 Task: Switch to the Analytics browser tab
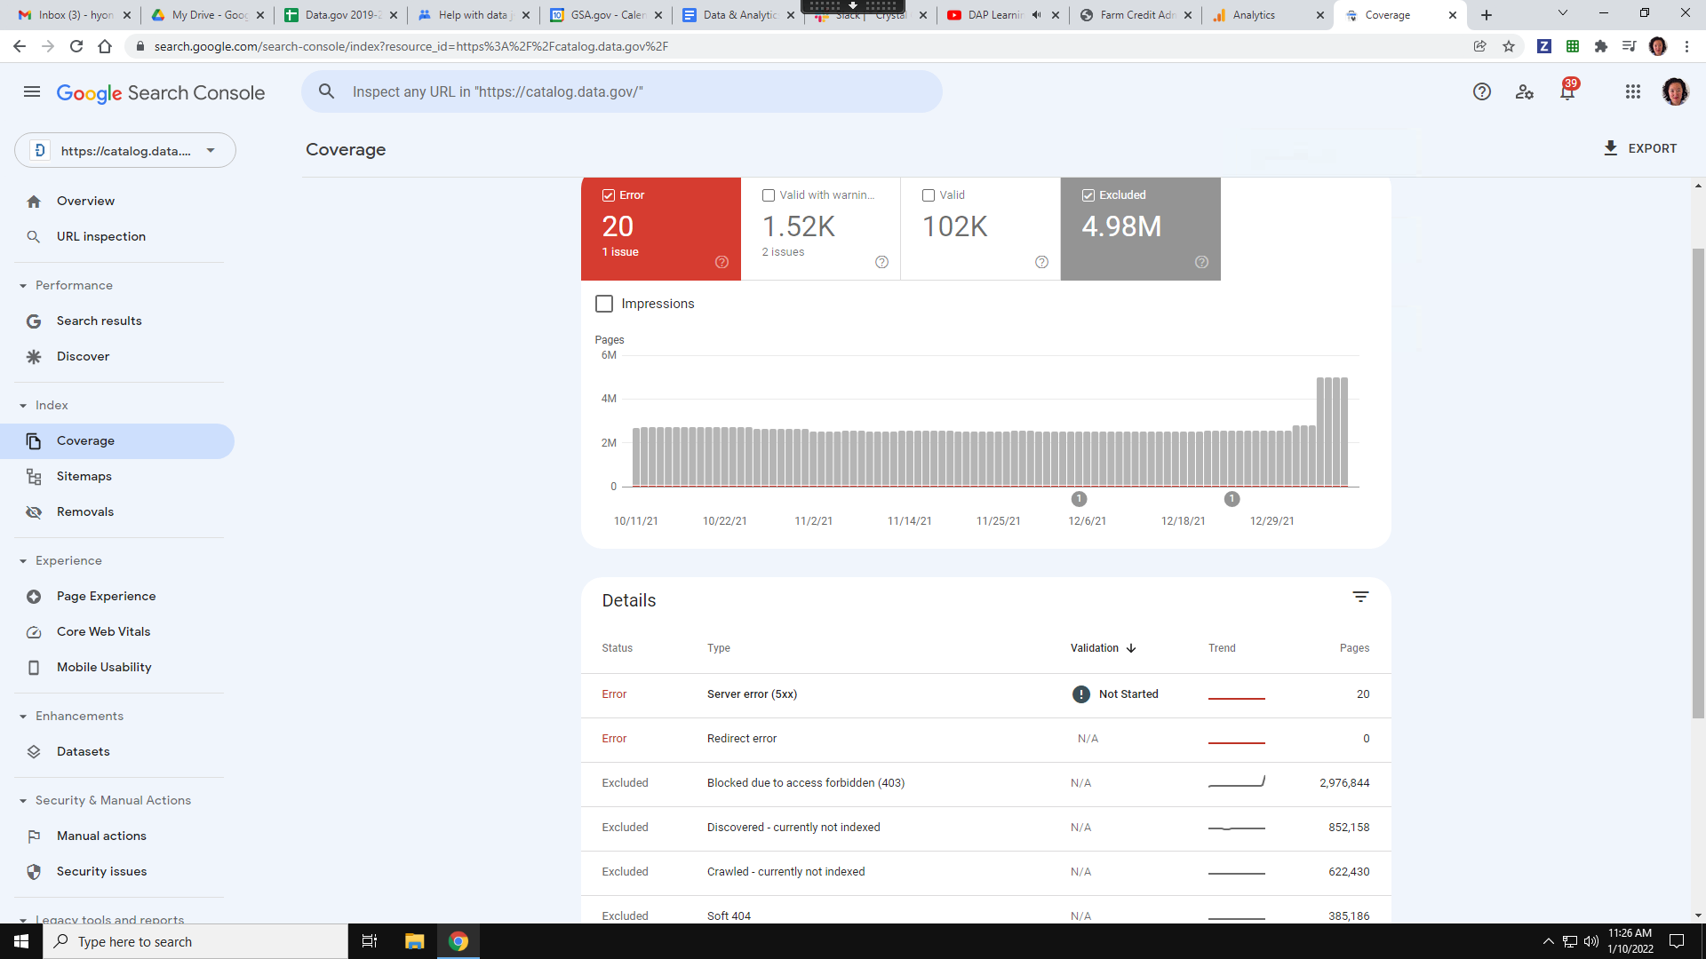1267,15
